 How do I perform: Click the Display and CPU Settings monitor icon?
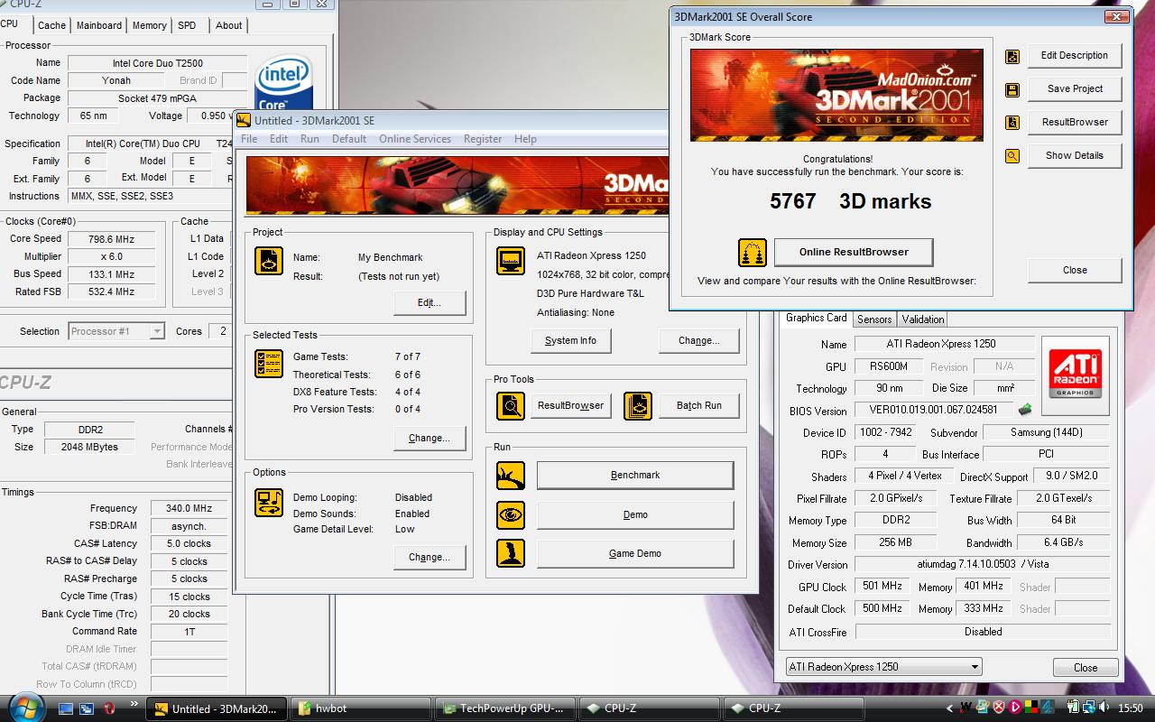click(x=511, y=261)
